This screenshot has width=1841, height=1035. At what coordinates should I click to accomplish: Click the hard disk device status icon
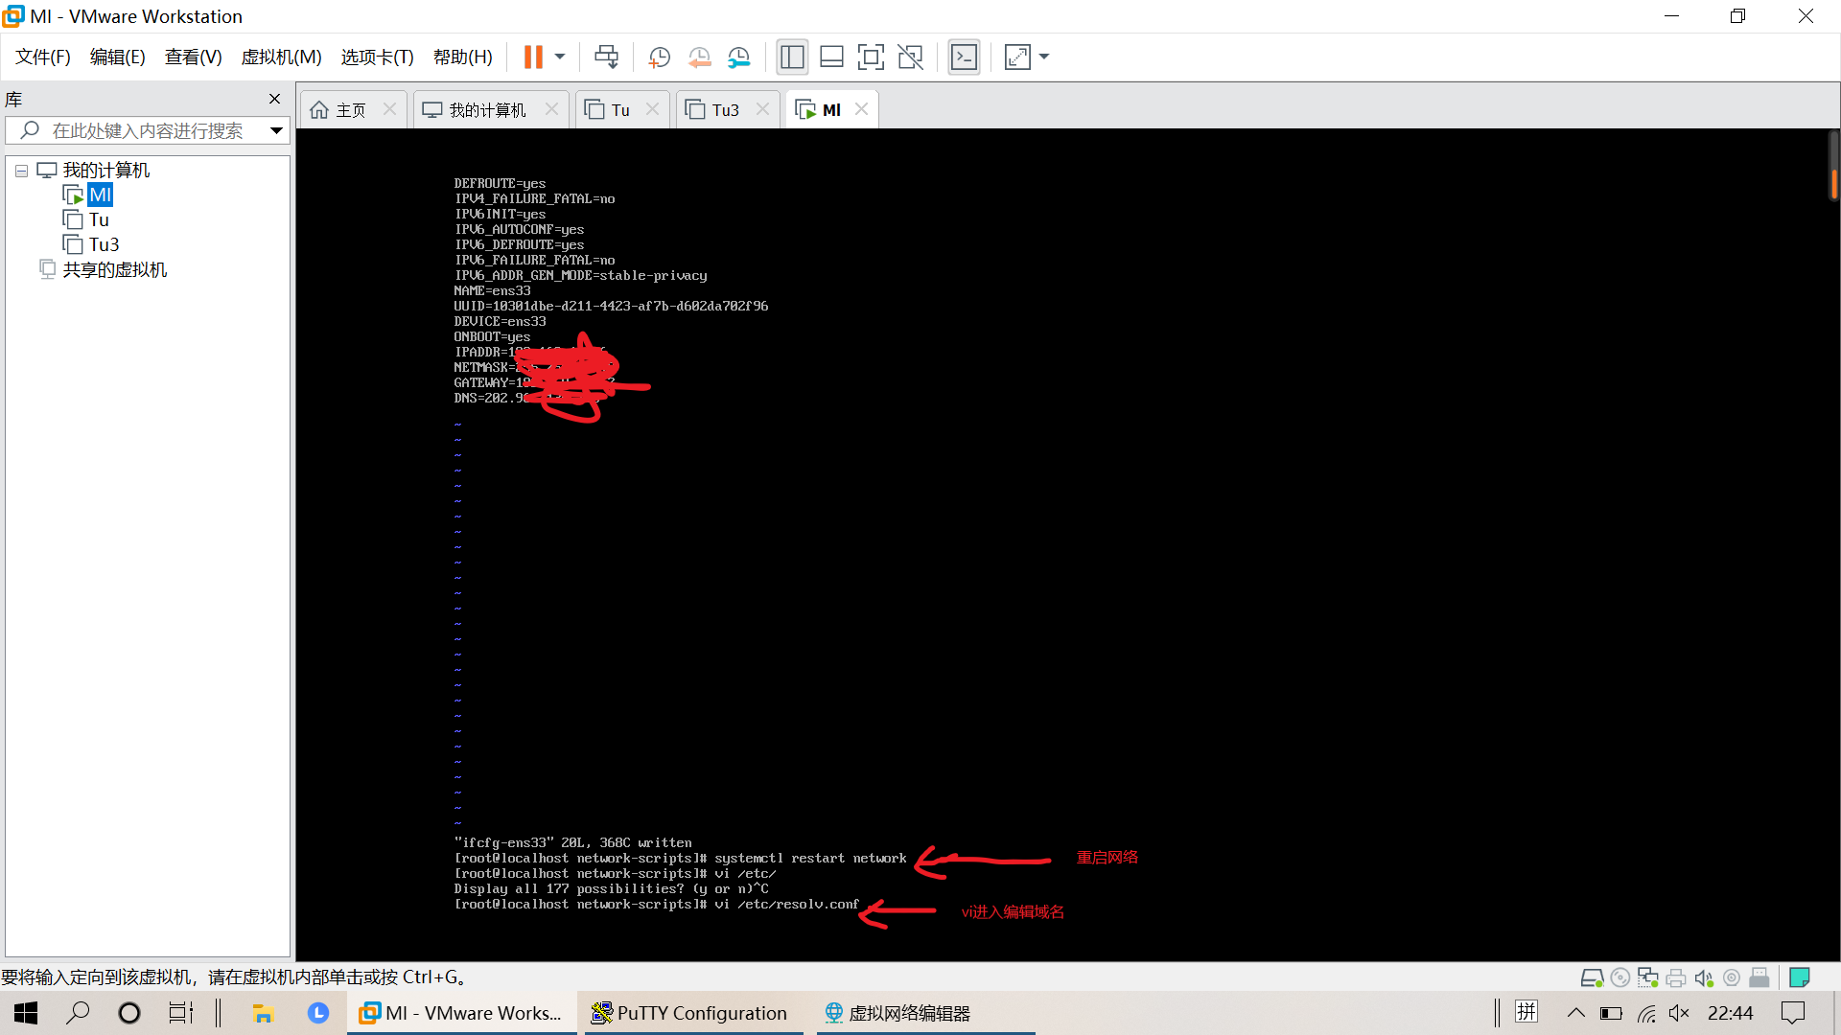tap(1592, 977)
